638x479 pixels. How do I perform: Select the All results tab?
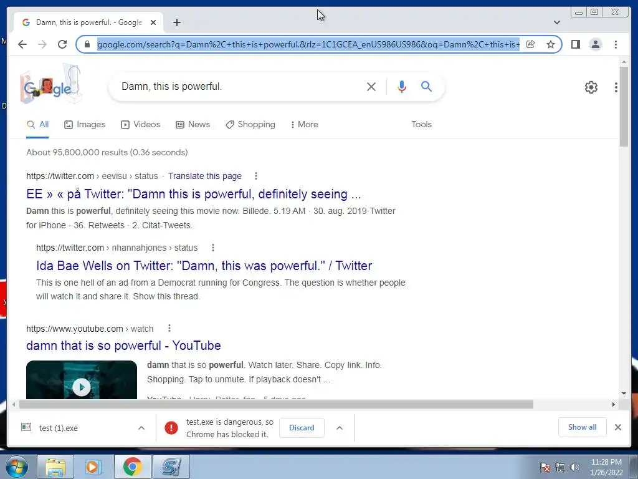37,125
